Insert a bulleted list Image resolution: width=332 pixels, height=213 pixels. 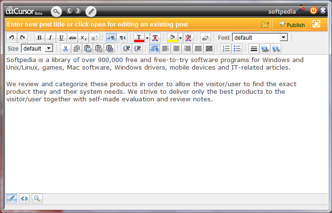(x=237, y=49)
